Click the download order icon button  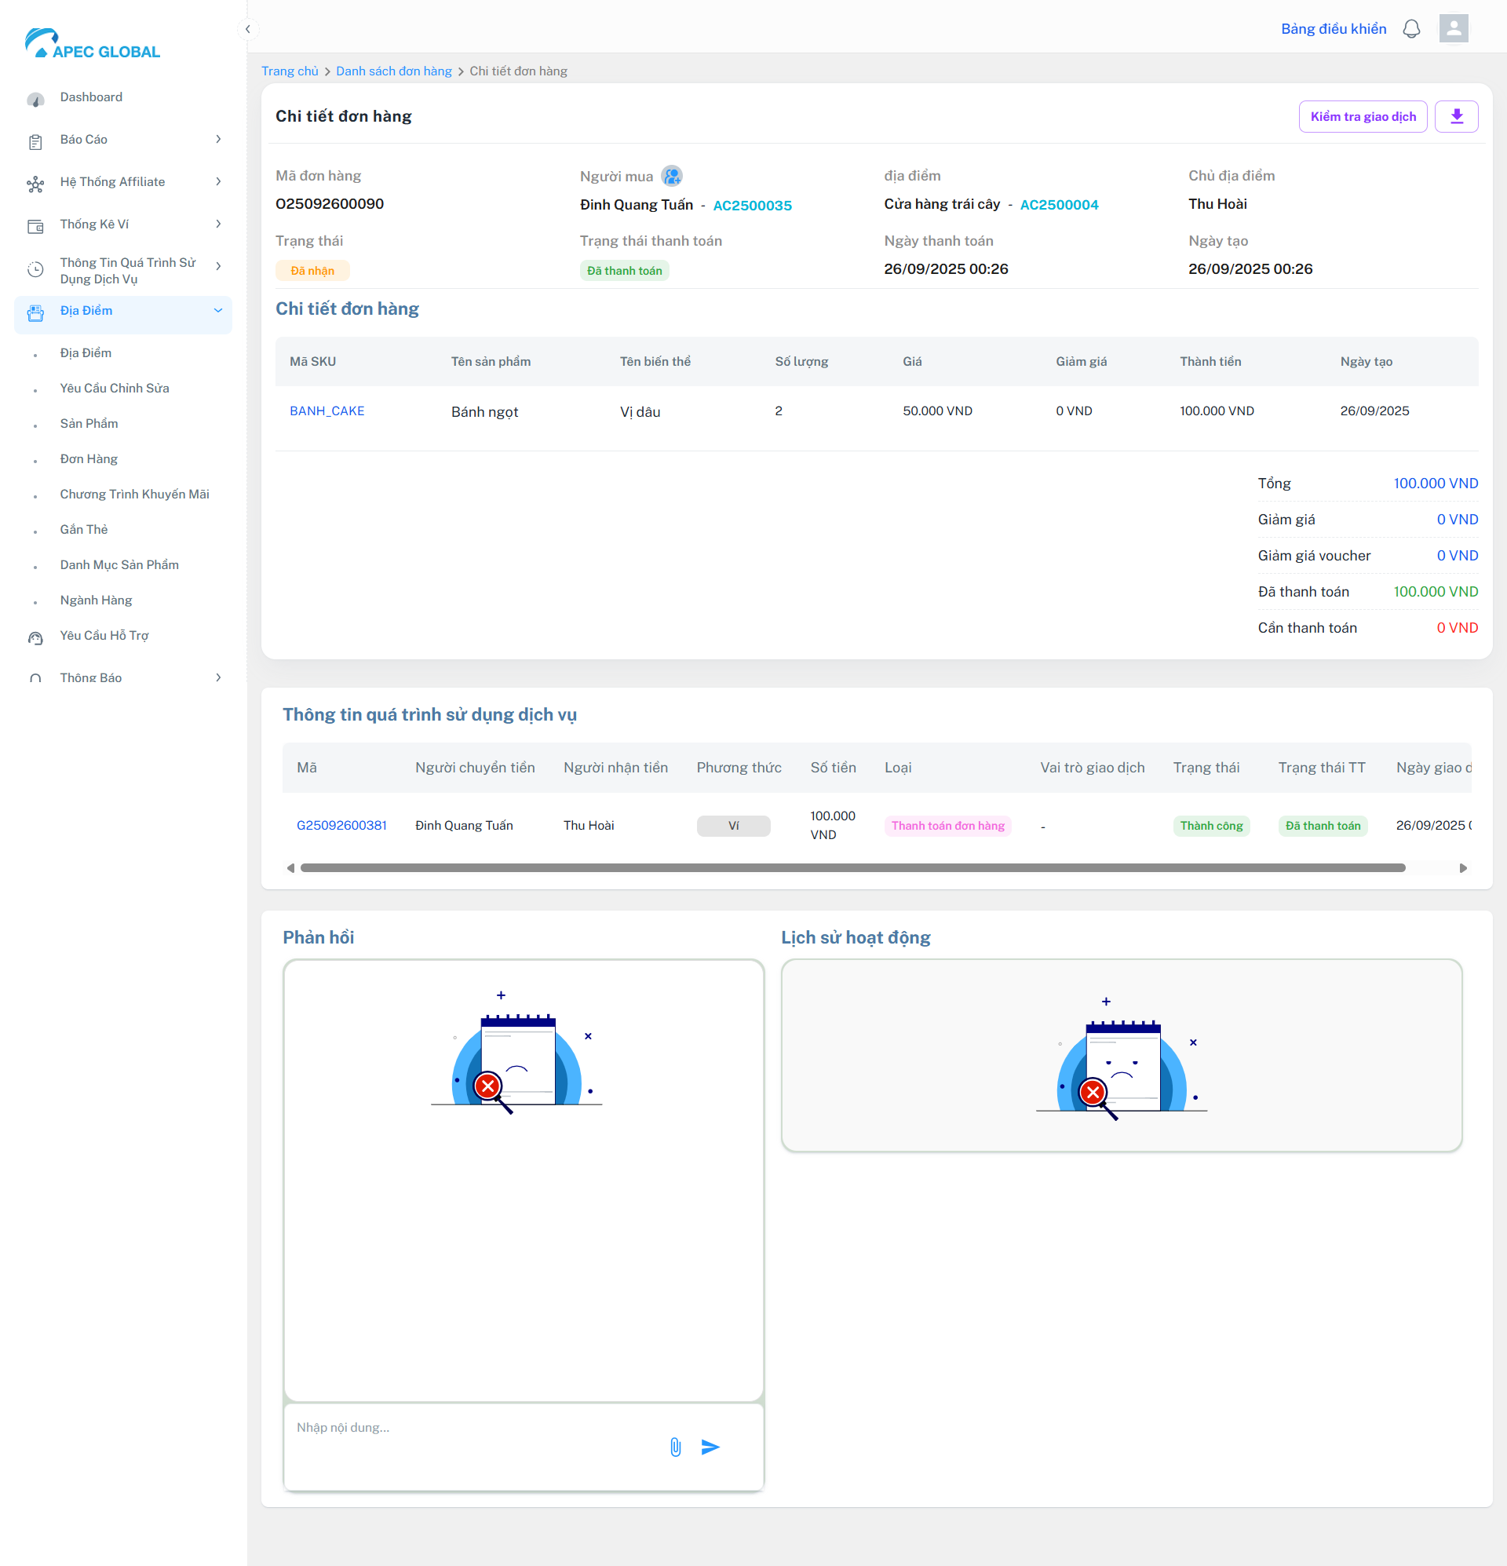click(1456, 117)
